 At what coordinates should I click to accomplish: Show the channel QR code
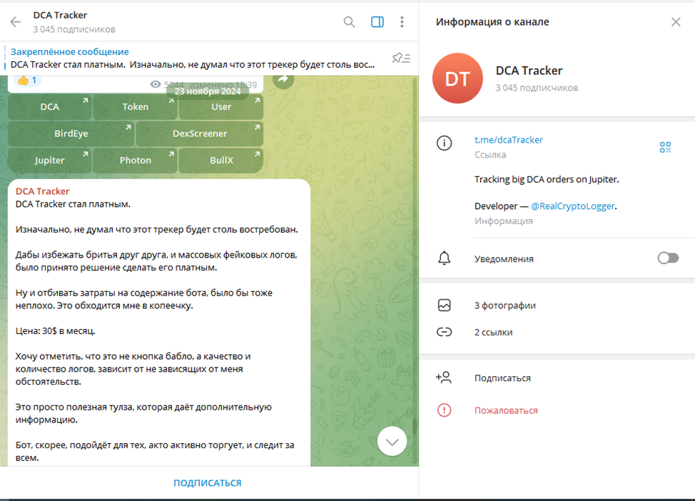(665, 147)
